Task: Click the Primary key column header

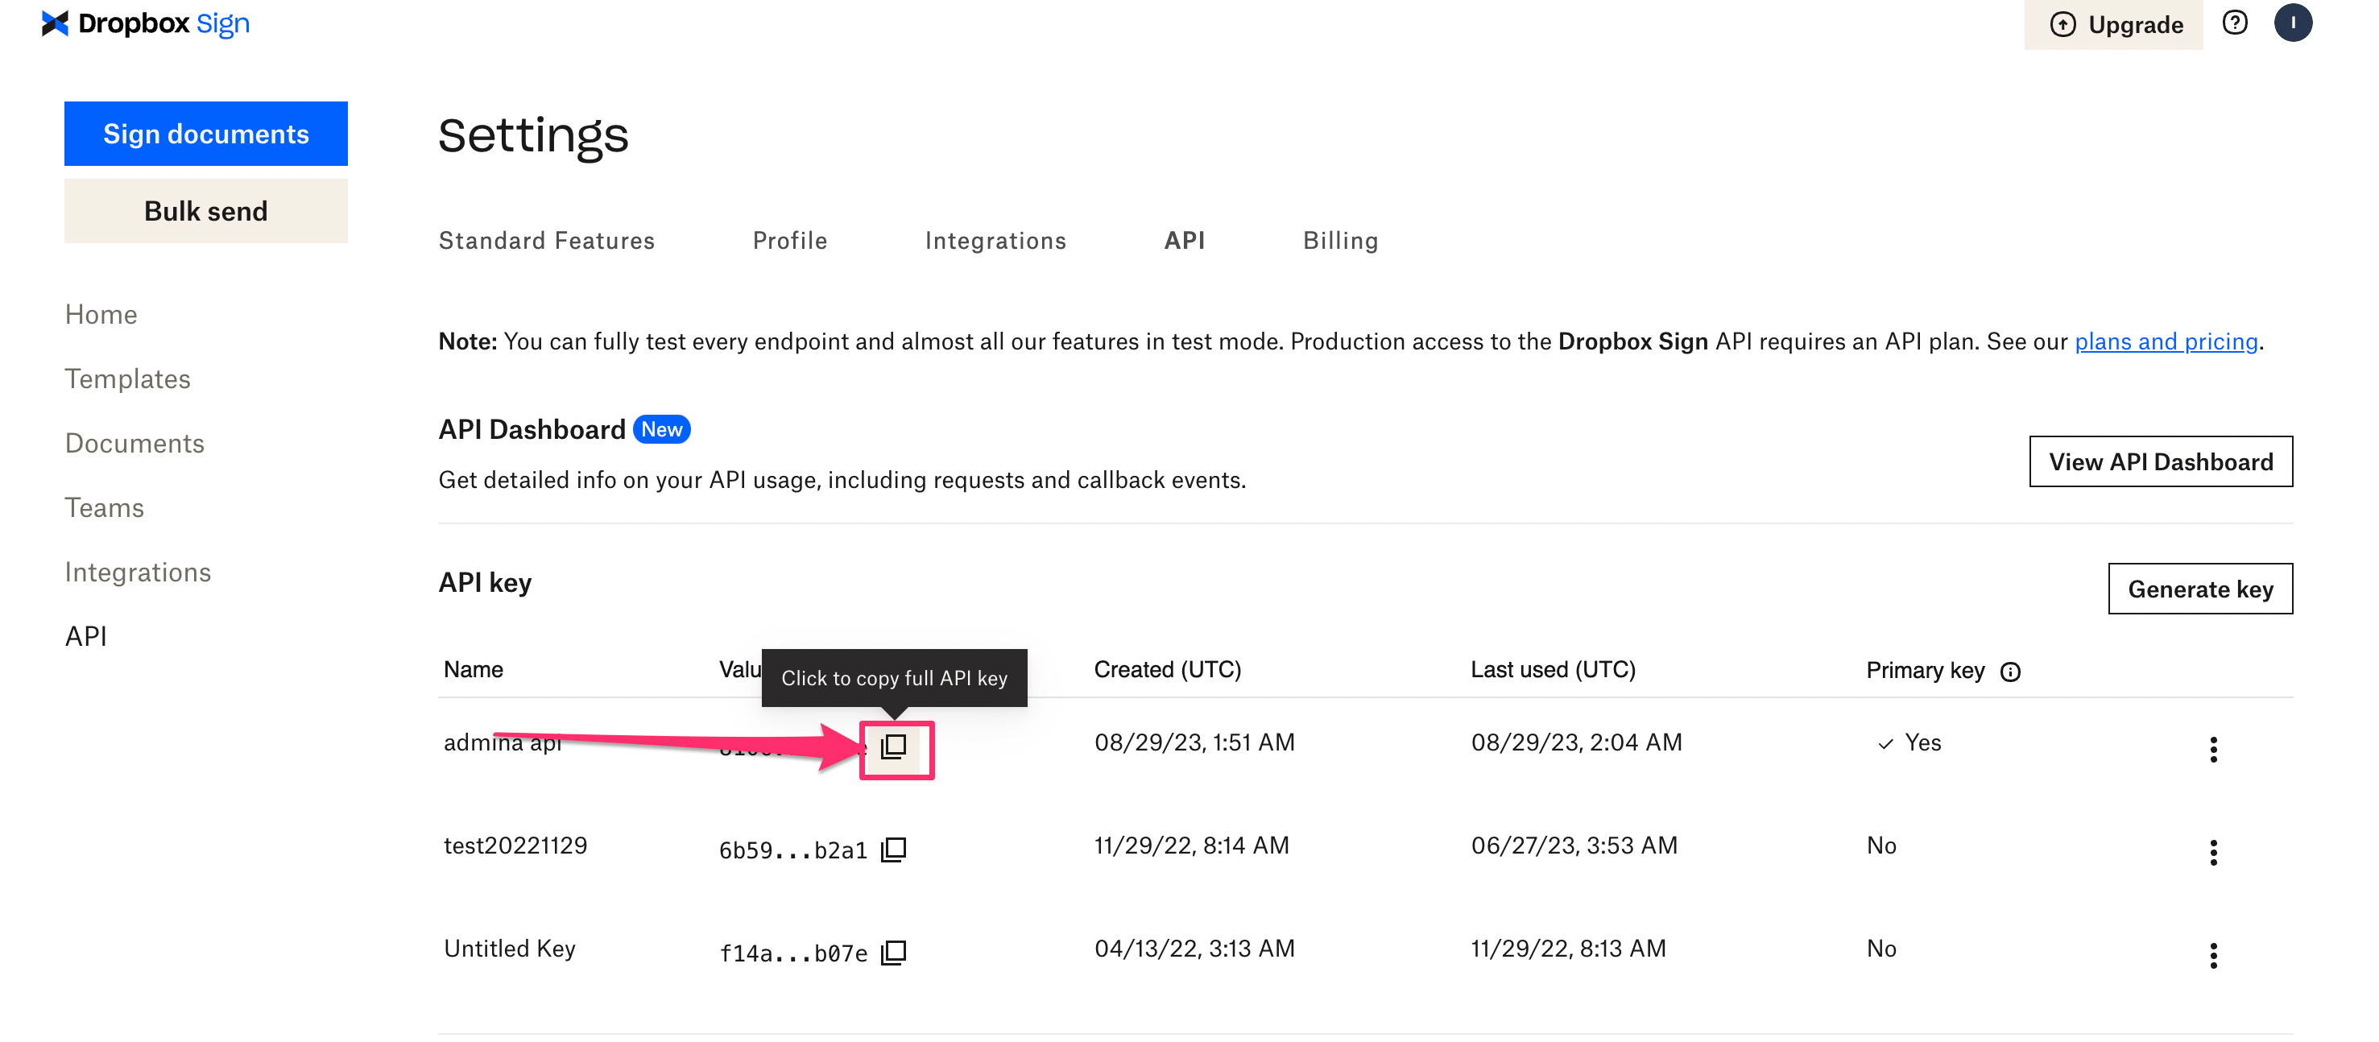Action: [1925, 671]
